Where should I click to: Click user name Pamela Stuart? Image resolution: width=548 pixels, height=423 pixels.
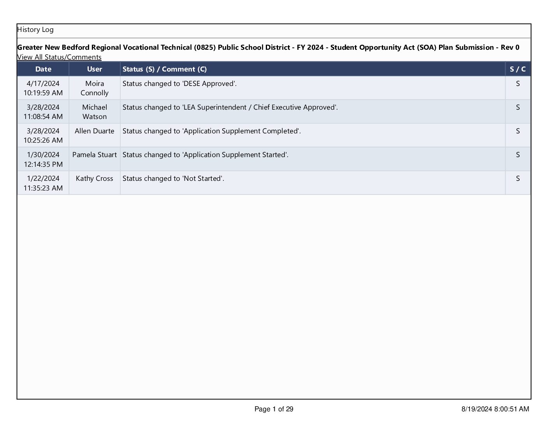click(x=95, y=155)
